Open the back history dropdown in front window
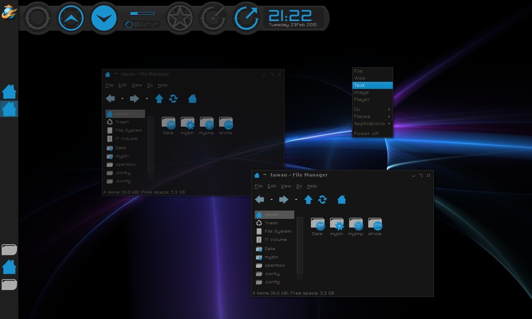 point(271,200)
